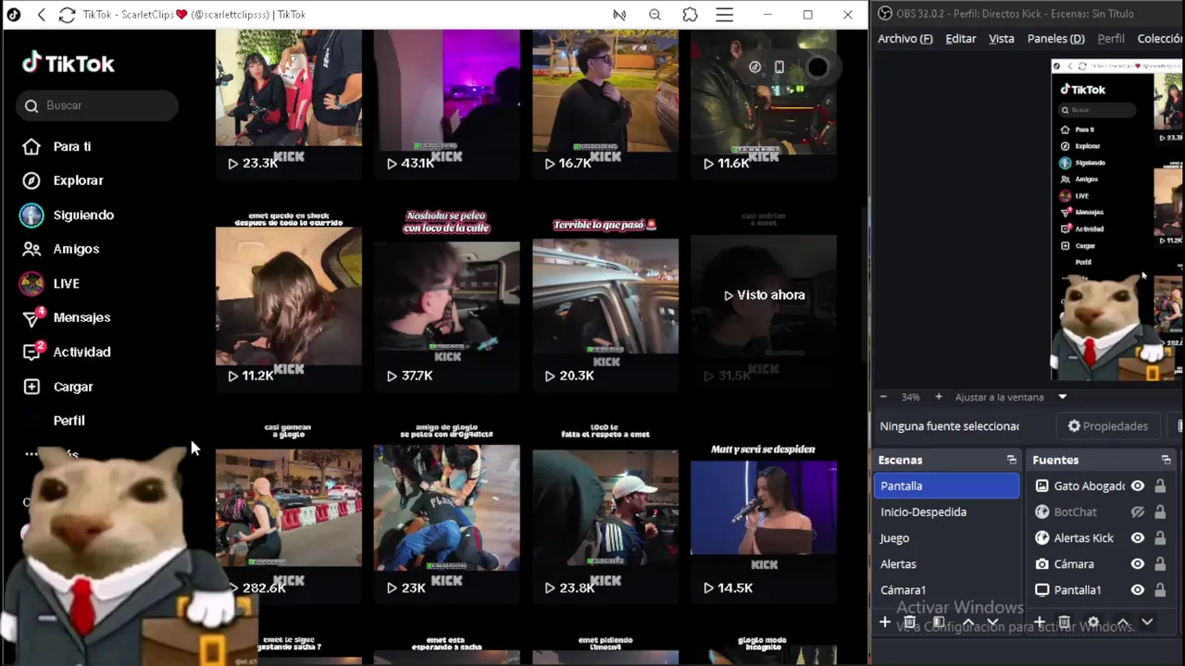Open the Archivo menu in OBS
The height and width of the screenshot is (666, 1185).
(904, 39)
